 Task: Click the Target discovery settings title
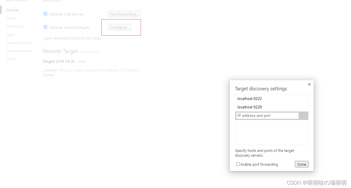pyautogui.click(x=261, y=89)
